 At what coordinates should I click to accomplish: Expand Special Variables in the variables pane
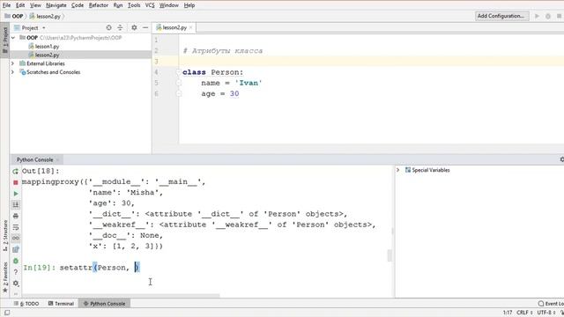397,170
